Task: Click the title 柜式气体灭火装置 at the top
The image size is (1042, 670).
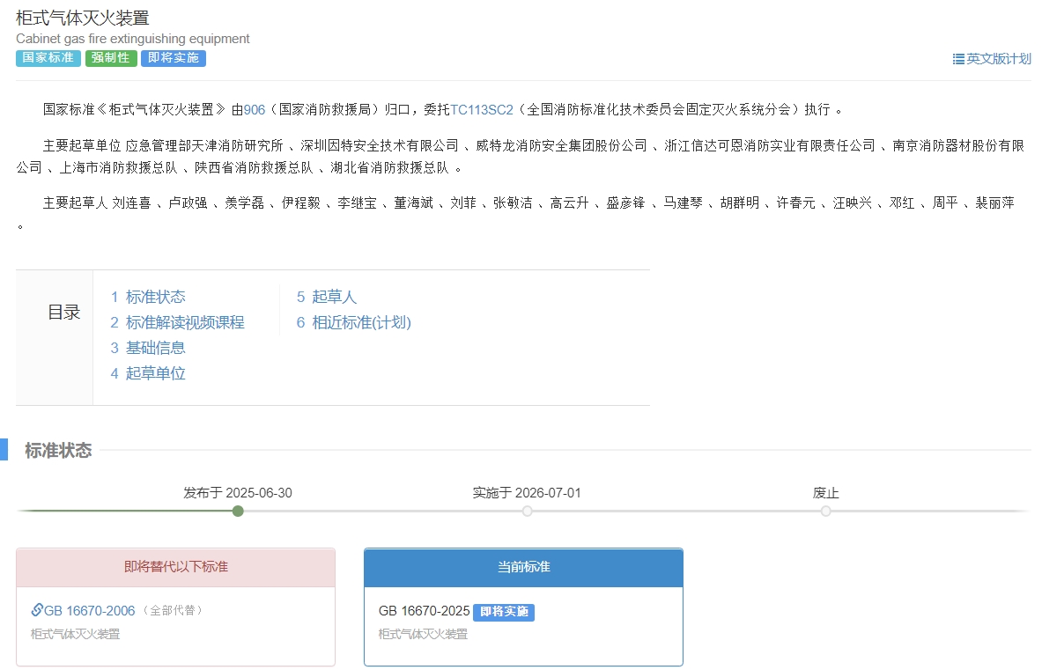Action: pyautogui.click(x=83, y=18)
